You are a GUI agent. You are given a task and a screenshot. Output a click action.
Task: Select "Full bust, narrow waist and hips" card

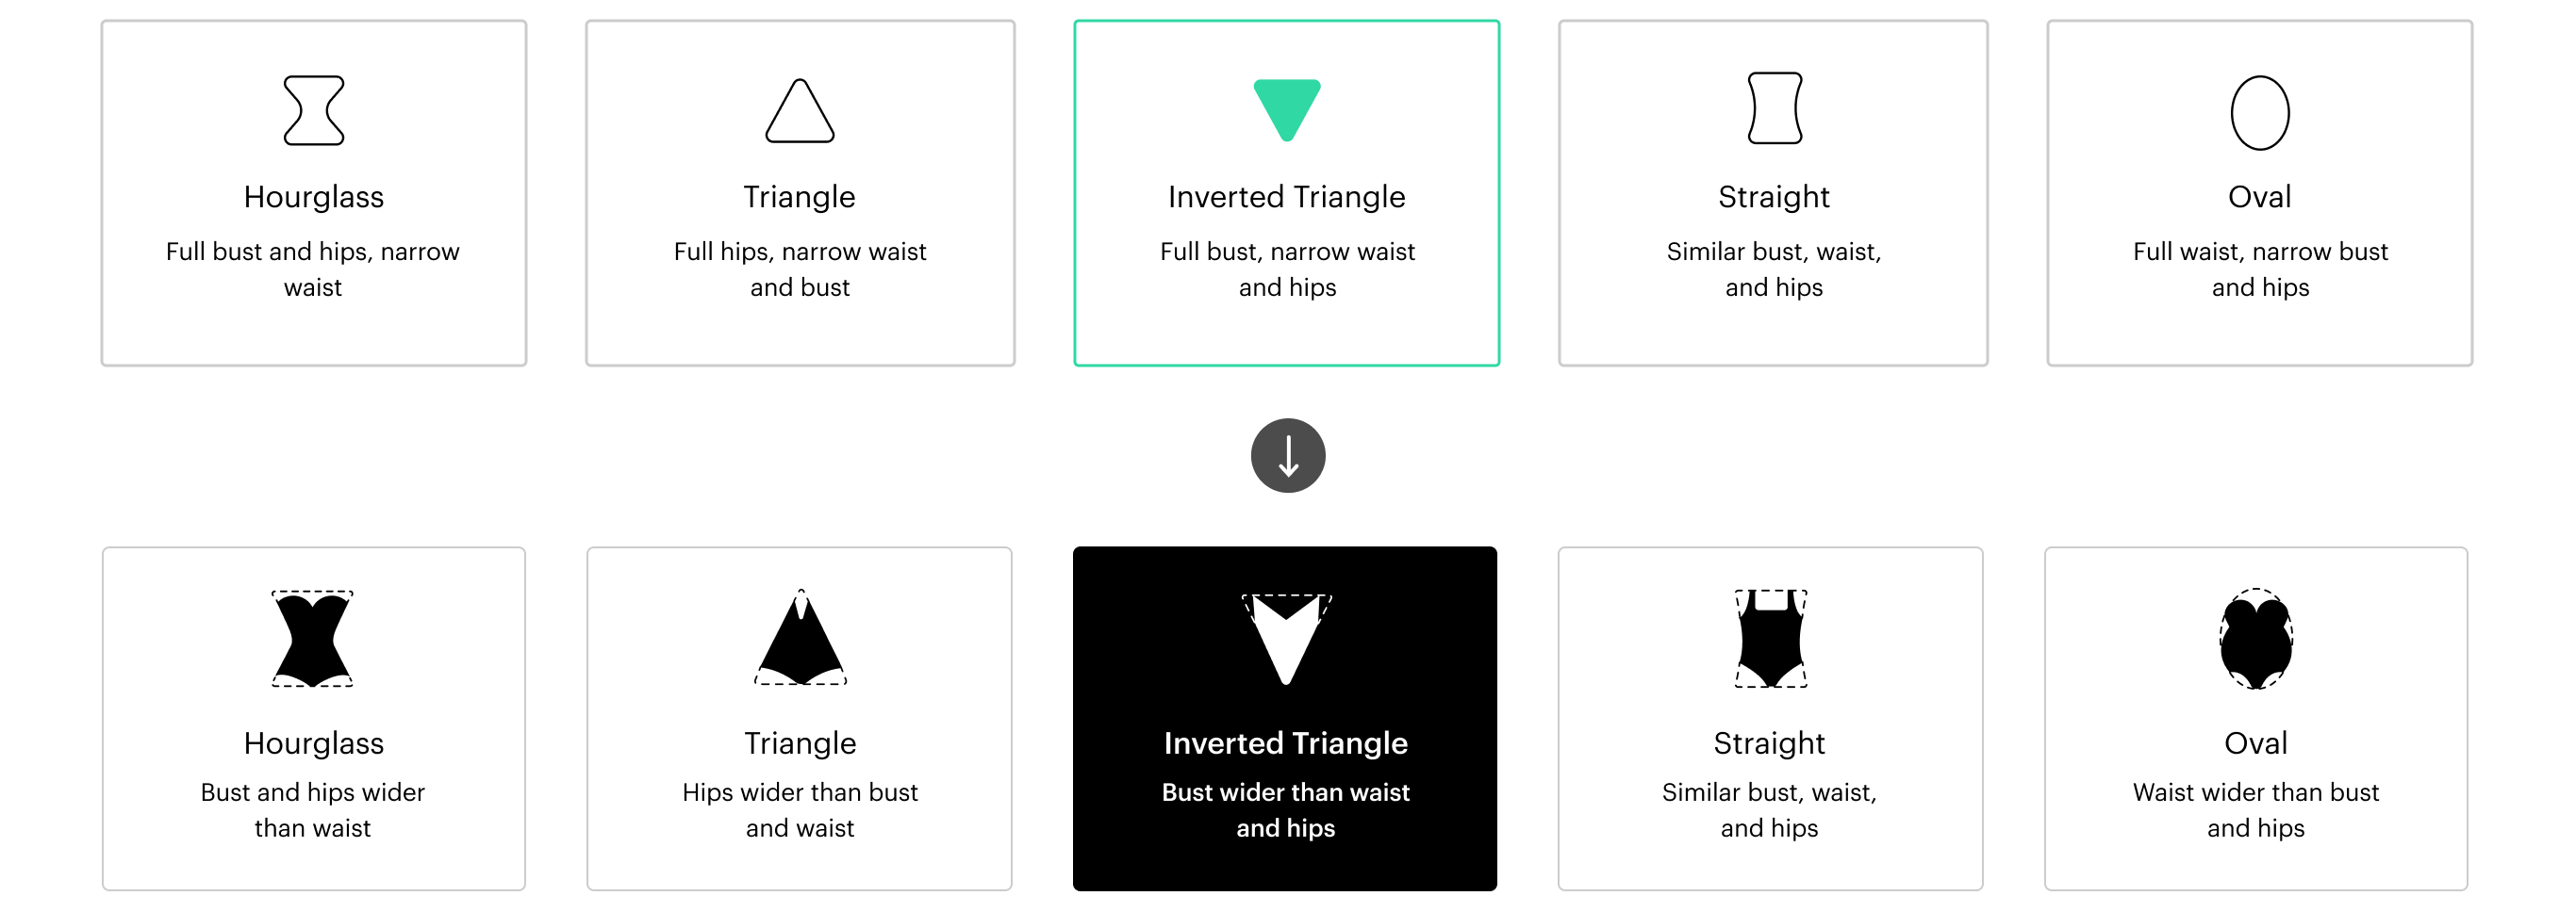[1287, 269]
